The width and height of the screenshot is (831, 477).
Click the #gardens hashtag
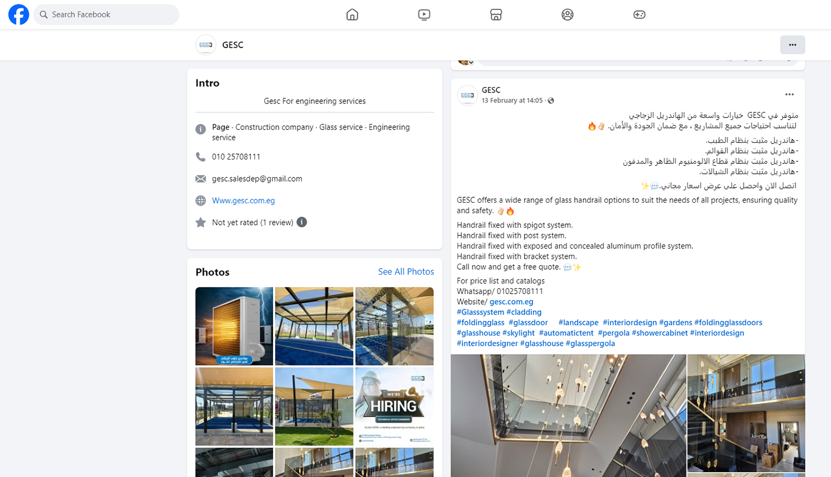675,322
